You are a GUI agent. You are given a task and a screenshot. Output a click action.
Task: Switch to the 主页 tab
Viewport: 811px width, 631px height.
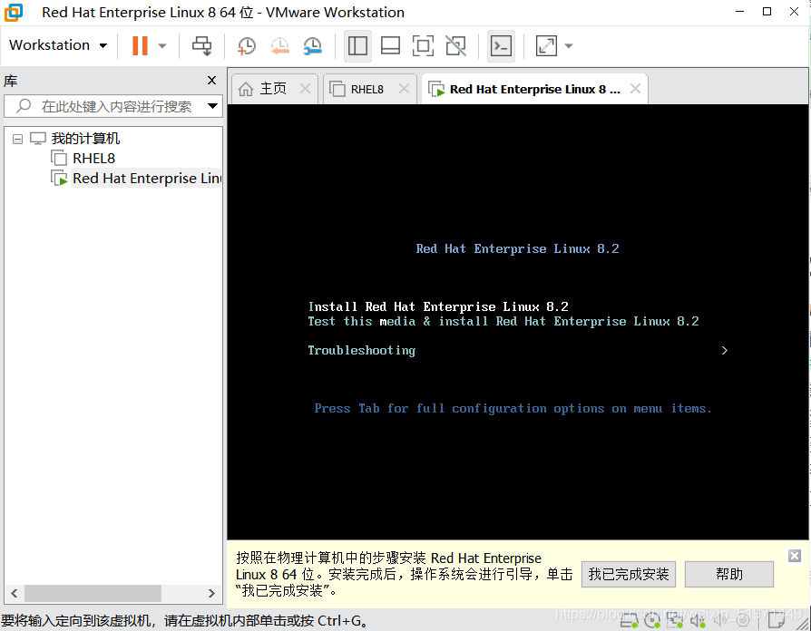(x=272, y=89)
